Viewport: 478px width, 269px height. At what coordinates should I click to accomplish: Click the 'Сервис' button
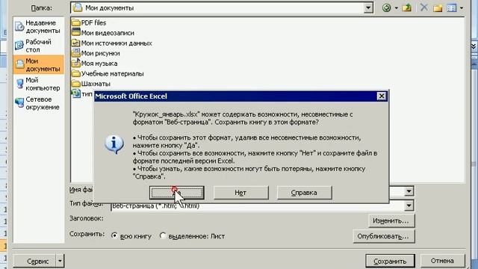34,262
